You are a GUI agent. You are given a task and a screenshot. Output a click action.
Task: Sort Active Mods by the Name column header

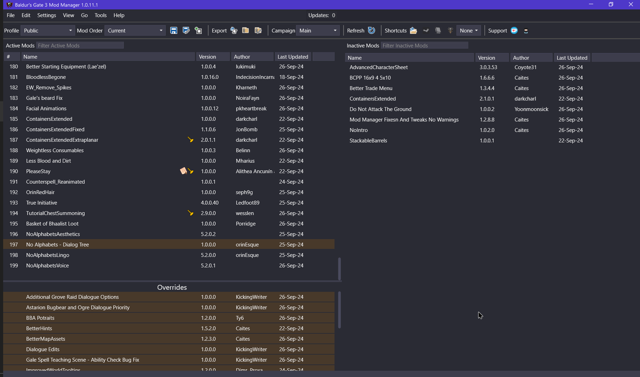click(x=108, y=56)
